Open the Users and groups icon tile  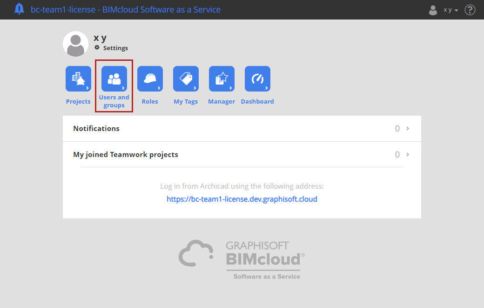[x=114, y=79]
